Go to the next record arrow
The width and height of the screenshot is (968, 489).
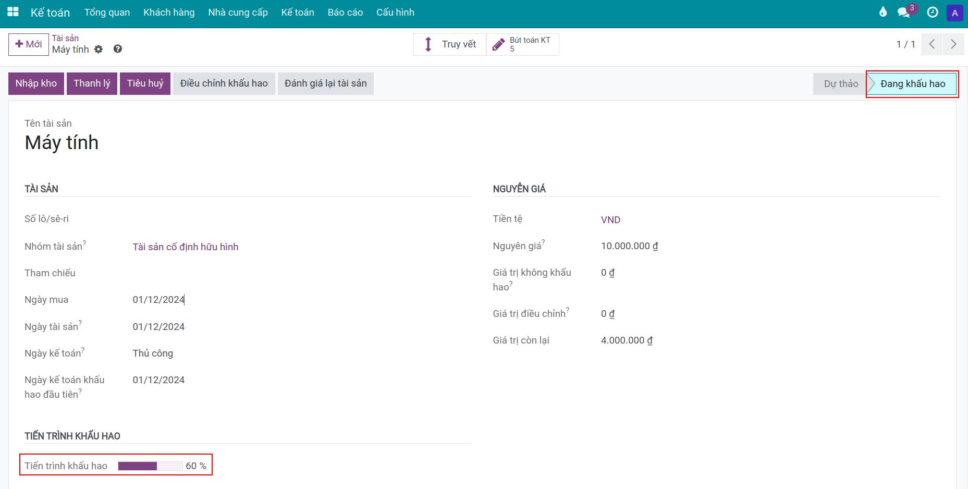953,44
